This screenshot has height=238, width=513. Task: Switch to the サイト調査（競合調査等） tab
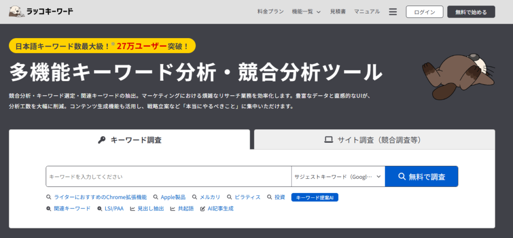[x=374, y=140]
